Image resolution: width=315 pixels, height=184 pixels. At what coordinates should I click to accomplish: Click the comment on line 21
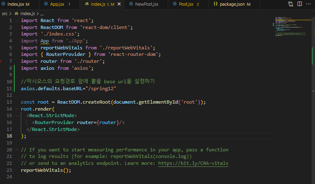[106, 156]
